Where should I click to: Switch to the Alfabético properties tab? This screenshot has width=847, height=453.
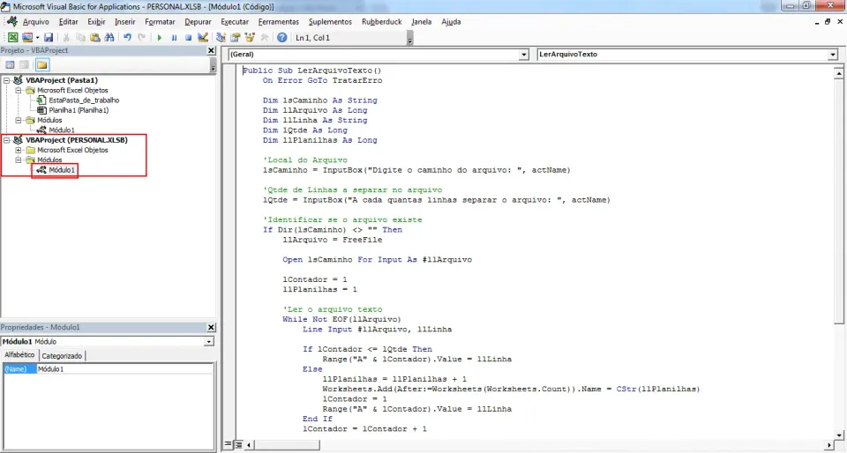(19, 355)
